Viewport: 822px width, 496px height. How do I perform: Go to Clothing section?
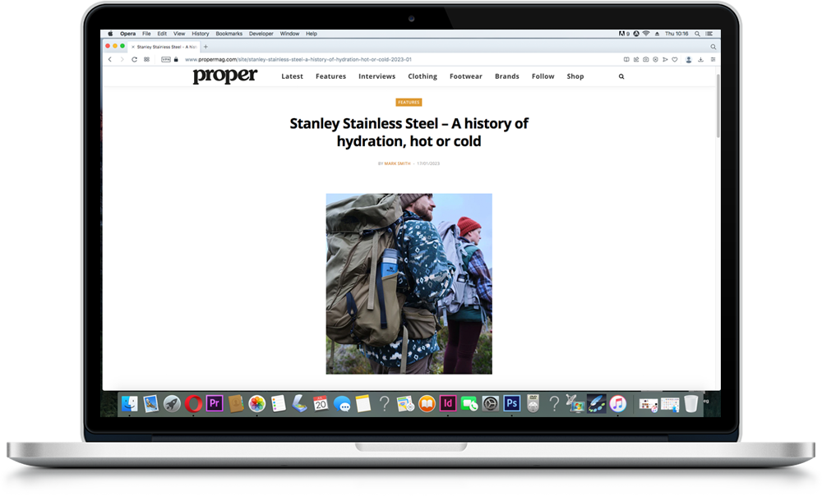pyautogui.click(x=423, y=76)
